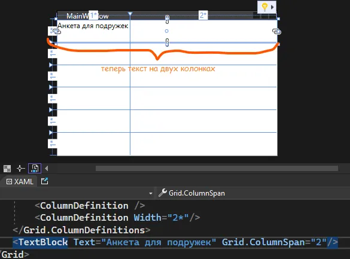Click the left margin chain-link anchor
This screenshot has width=350, height=259.
coord(57,32)
